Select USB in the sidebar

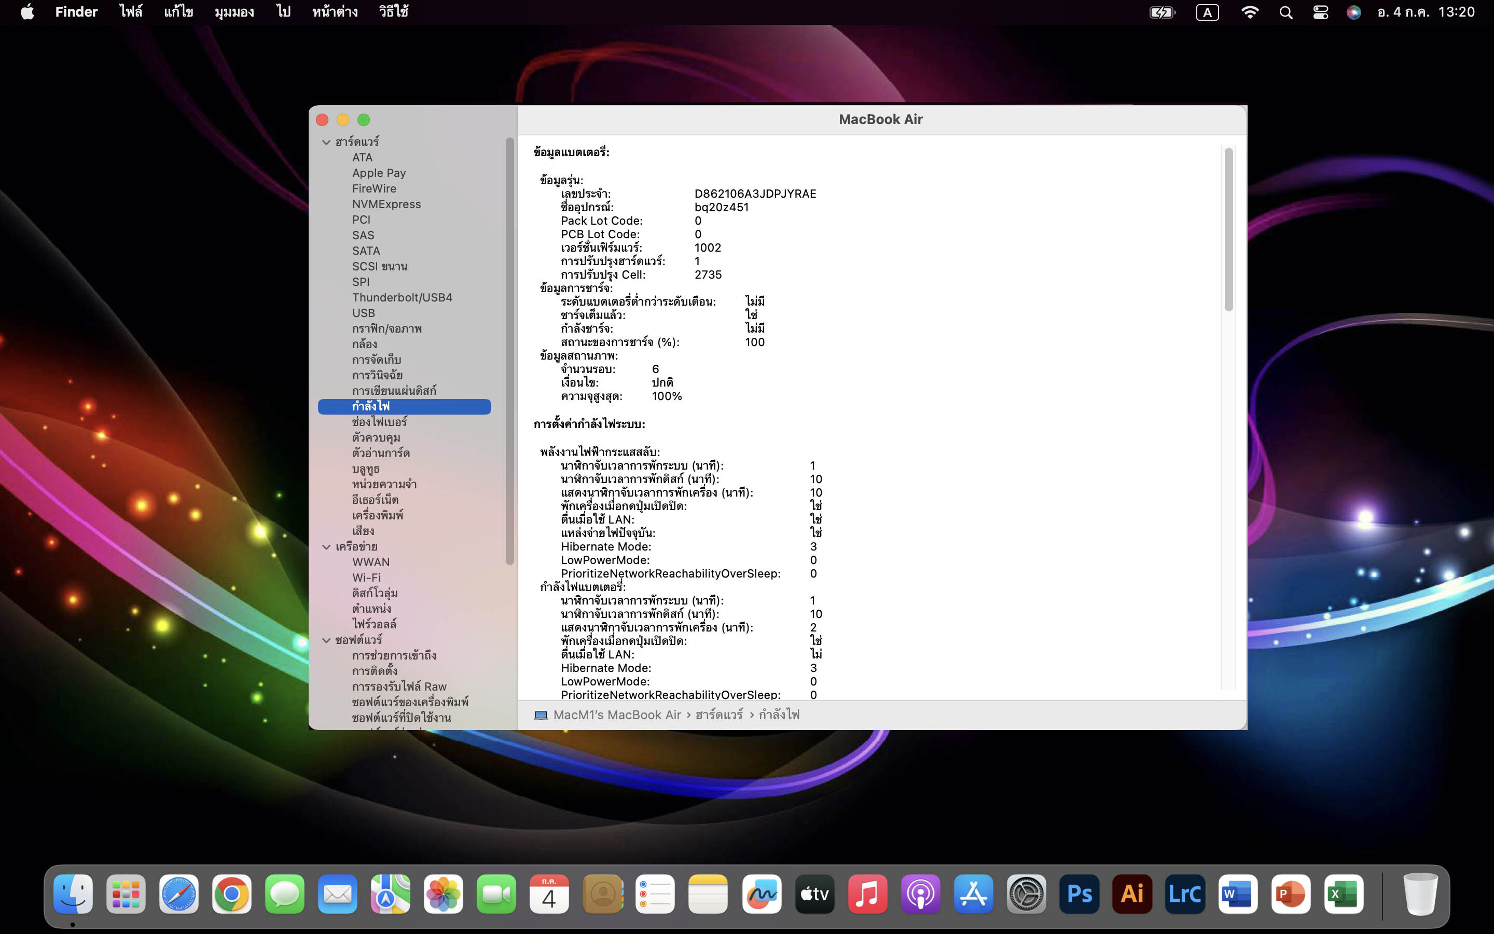tap(364, 313)
